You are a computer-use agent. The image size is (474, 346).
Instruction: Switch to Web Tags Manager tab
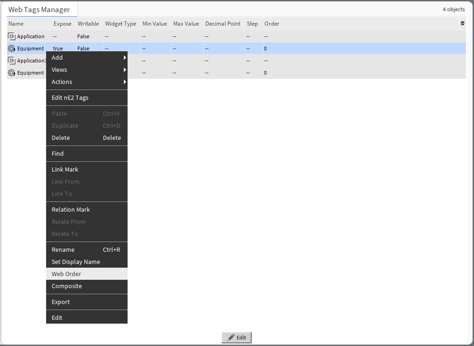click(39, 10)
